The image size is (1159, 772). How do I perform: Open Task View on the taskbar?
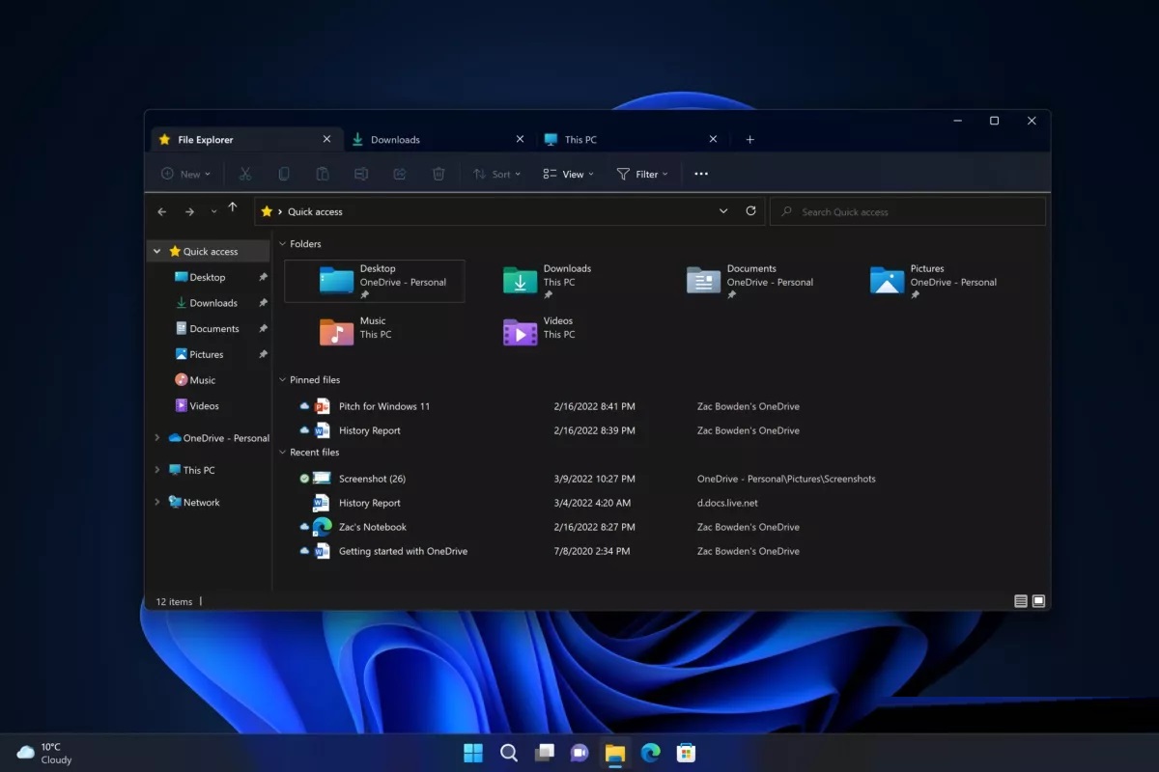tap(545, 753)
